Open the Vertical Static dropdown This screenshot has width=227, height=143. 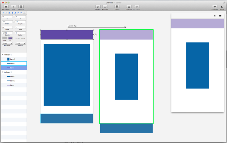(x=20, y=43)
